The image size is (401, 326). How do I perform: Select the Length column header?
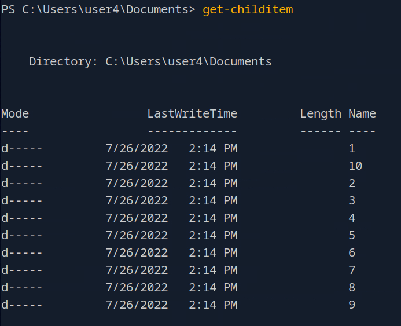(x=321, y=113)
